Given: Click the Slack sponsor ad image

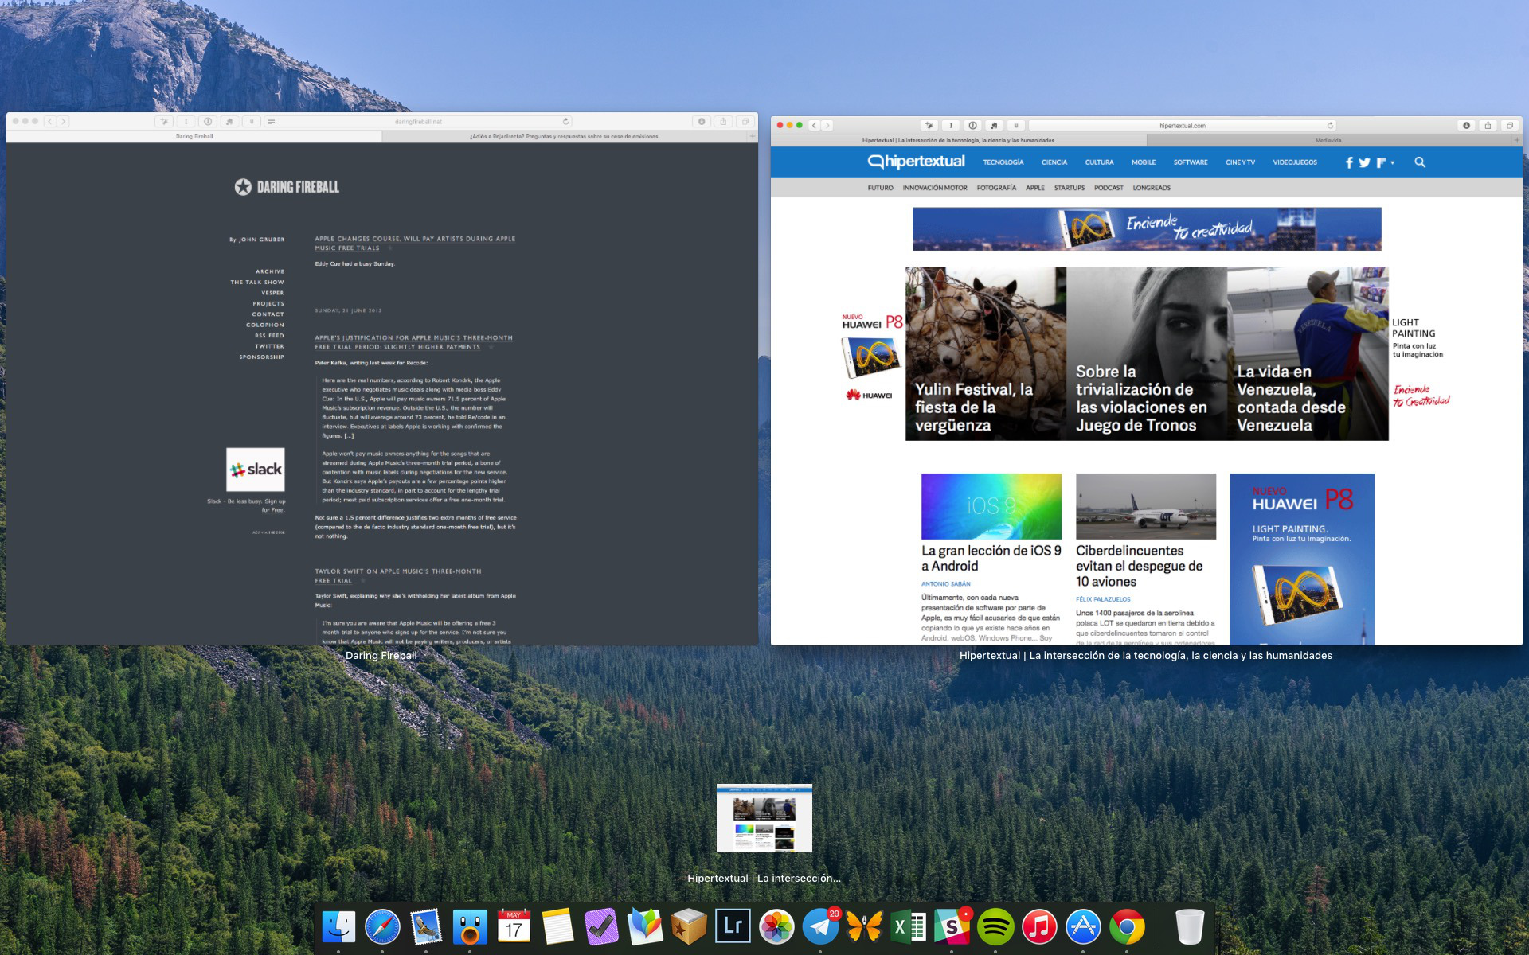Looking at the screenshot, I should [x=256, y=470].
